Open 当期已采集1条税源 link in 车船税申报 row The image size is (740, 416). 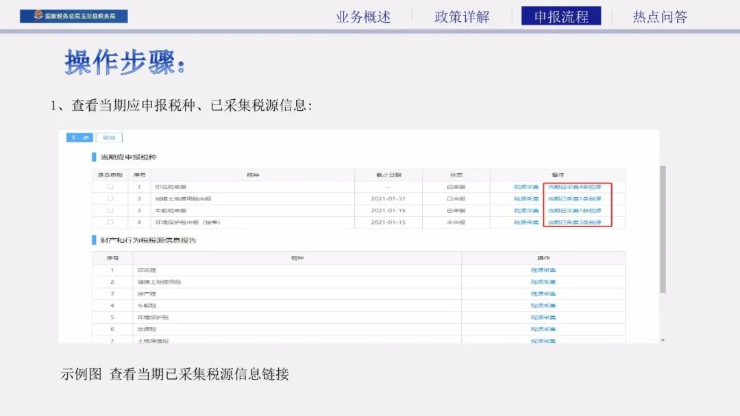point(574,211)
